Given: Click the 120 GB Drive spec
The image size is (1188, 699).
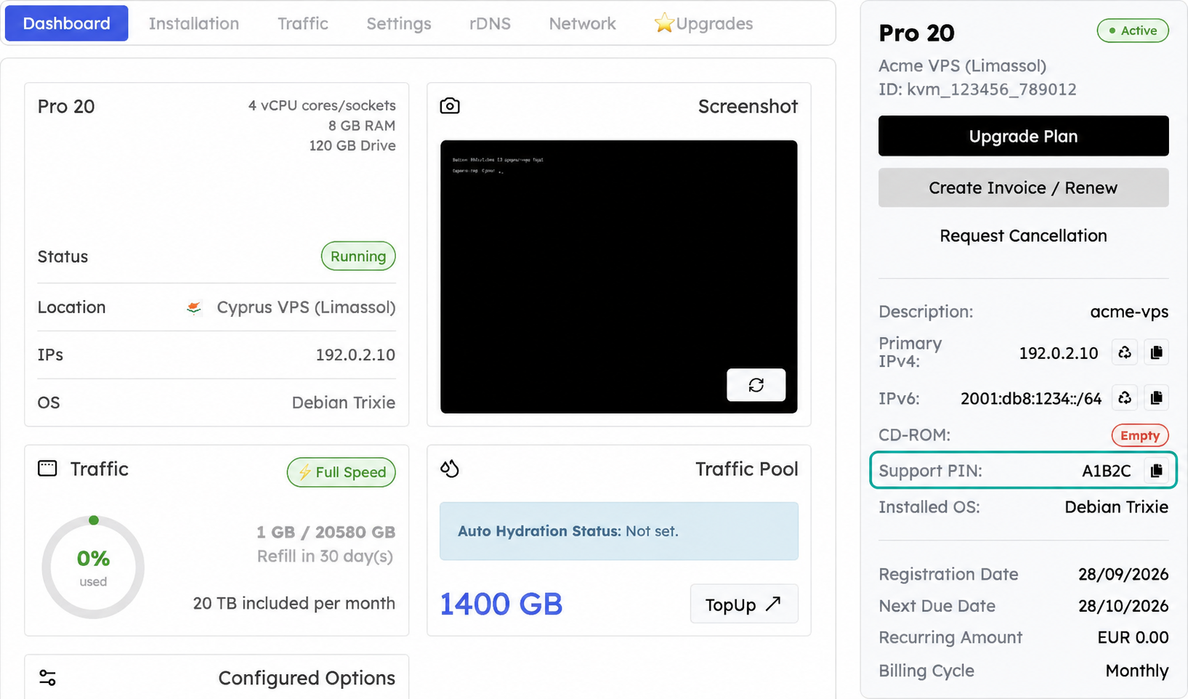Looking at the screenshot, I should [x=352, y=145].
